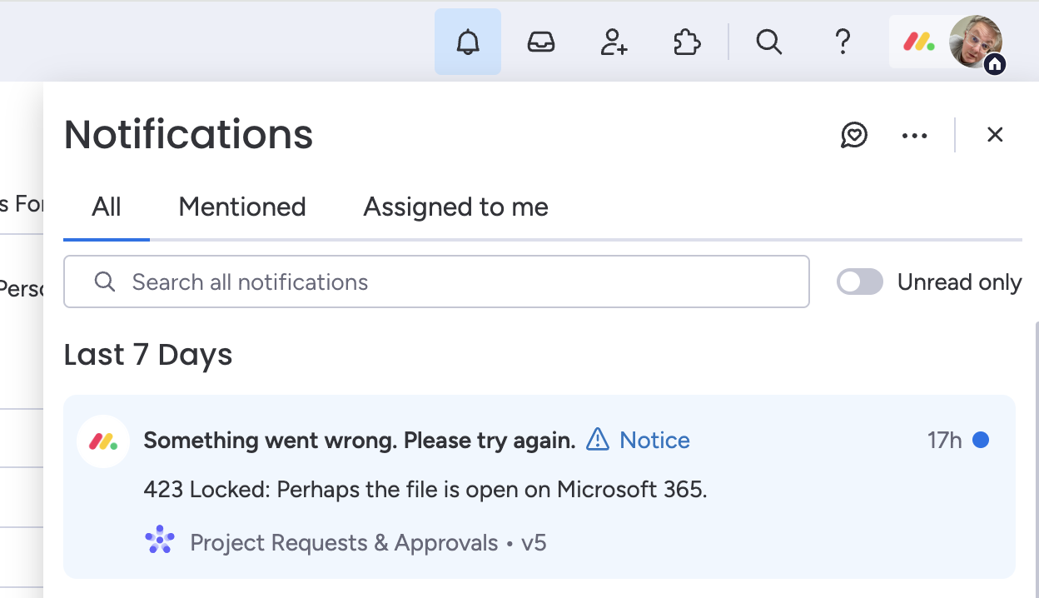Open the three-dot notifications options menu
The height and width of the screenshot is (598, 1039).
[914, 135]
